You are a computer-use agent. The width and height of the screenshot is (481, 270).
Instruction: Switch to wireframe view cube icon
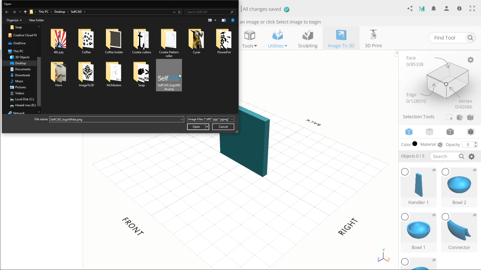click(x=429, y=132)
